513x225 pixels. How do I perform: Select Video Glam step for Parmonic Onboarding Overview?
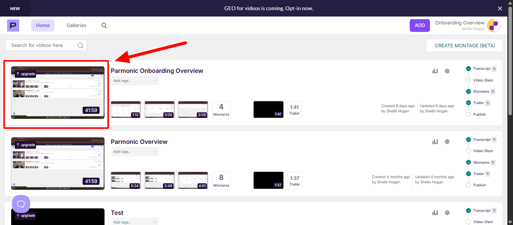click(x=479, y=80)
